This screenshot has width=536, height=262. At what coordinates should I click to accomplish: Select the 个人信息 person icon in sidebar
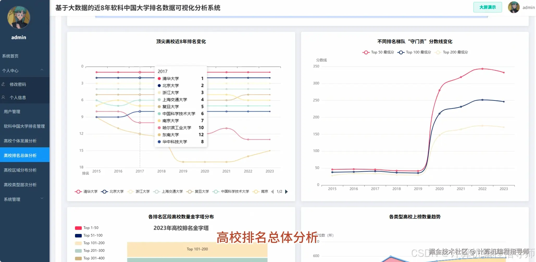pyautogui.click(x=4, y=97)
